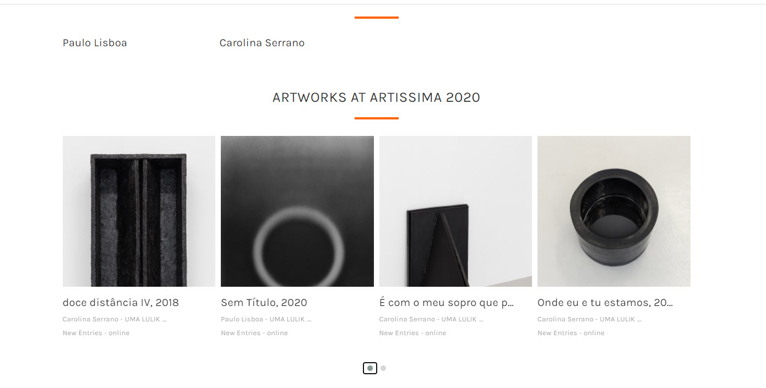Click 'Carolina Serrano - UMA LULIK' under doce distância IV

coord(114,319)
